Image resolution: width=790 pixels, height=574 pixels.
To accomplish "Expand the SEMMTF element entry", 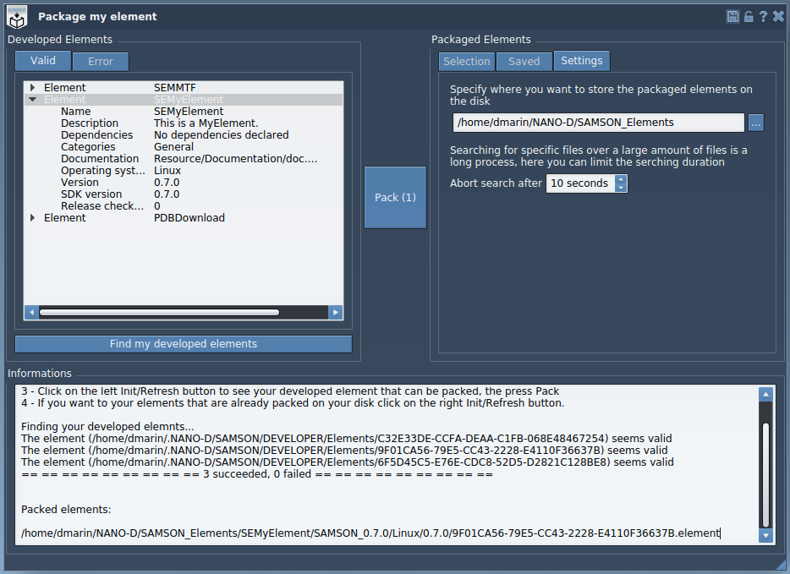I will [32, 86].
